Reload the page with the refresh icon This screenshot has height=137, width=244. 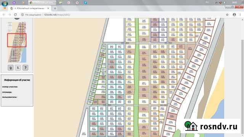(x=15, y=14)
